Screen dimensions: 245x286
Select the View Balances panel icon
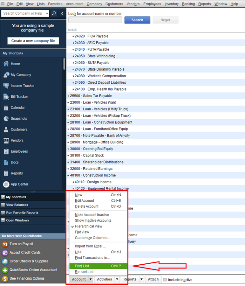pos(3,205)
